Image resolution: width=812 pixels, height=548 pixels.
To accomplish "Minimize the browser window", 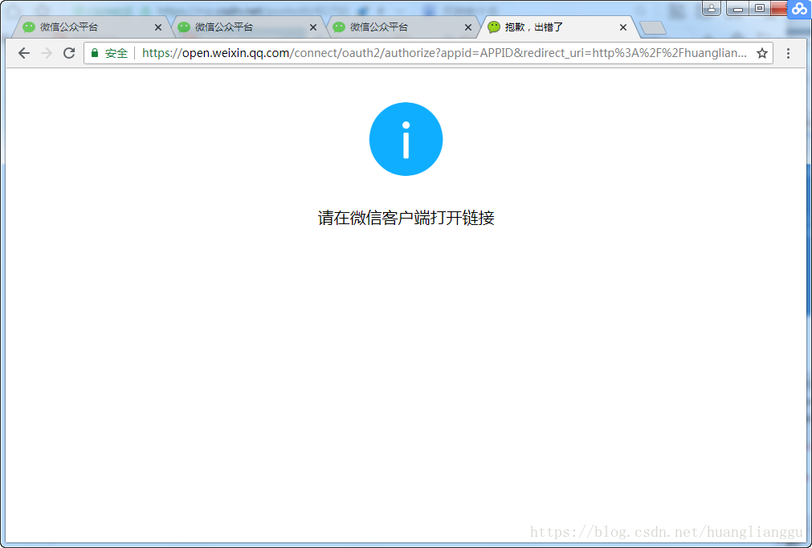I will point(738,8).
